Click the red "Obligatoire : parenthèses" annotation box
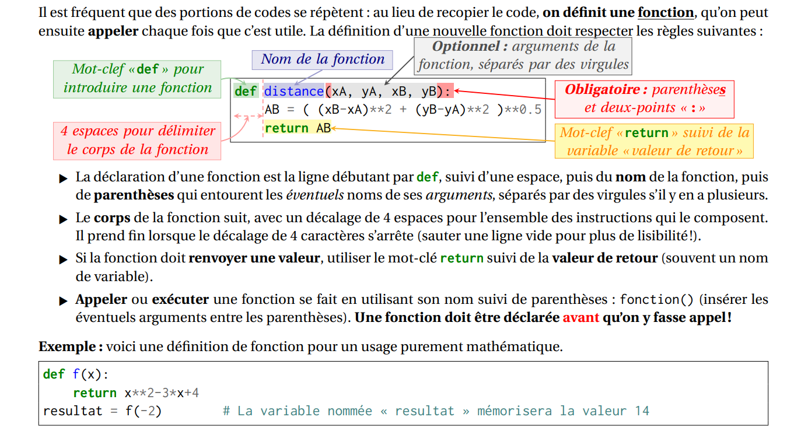Image resolution: width=808 pixels, height=431 pixels. (644, 99)
